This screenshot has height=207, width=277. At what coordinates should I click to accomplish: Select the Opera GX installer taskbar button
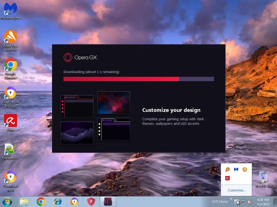click(x=108, y=202)
